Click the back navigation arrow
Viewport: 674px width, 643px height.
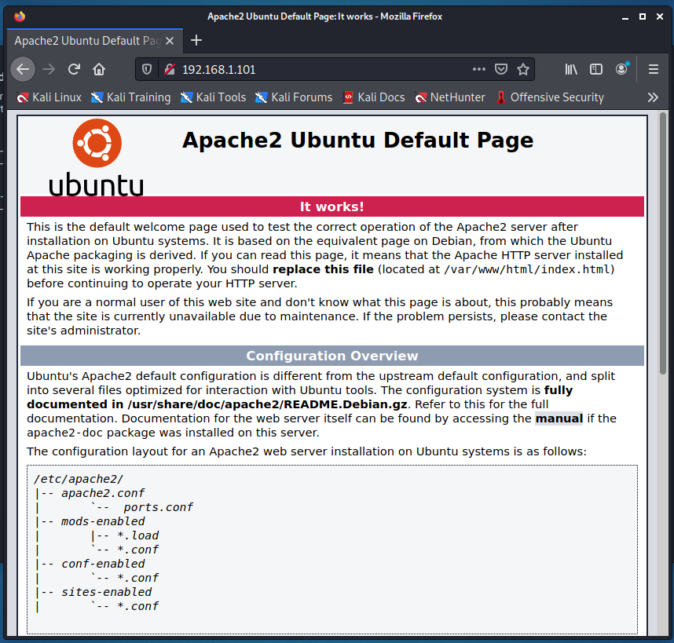point(23,69)
